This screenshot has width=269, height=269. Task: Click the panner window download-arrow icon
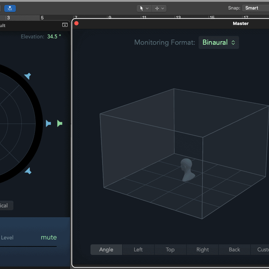coord(65,25)
